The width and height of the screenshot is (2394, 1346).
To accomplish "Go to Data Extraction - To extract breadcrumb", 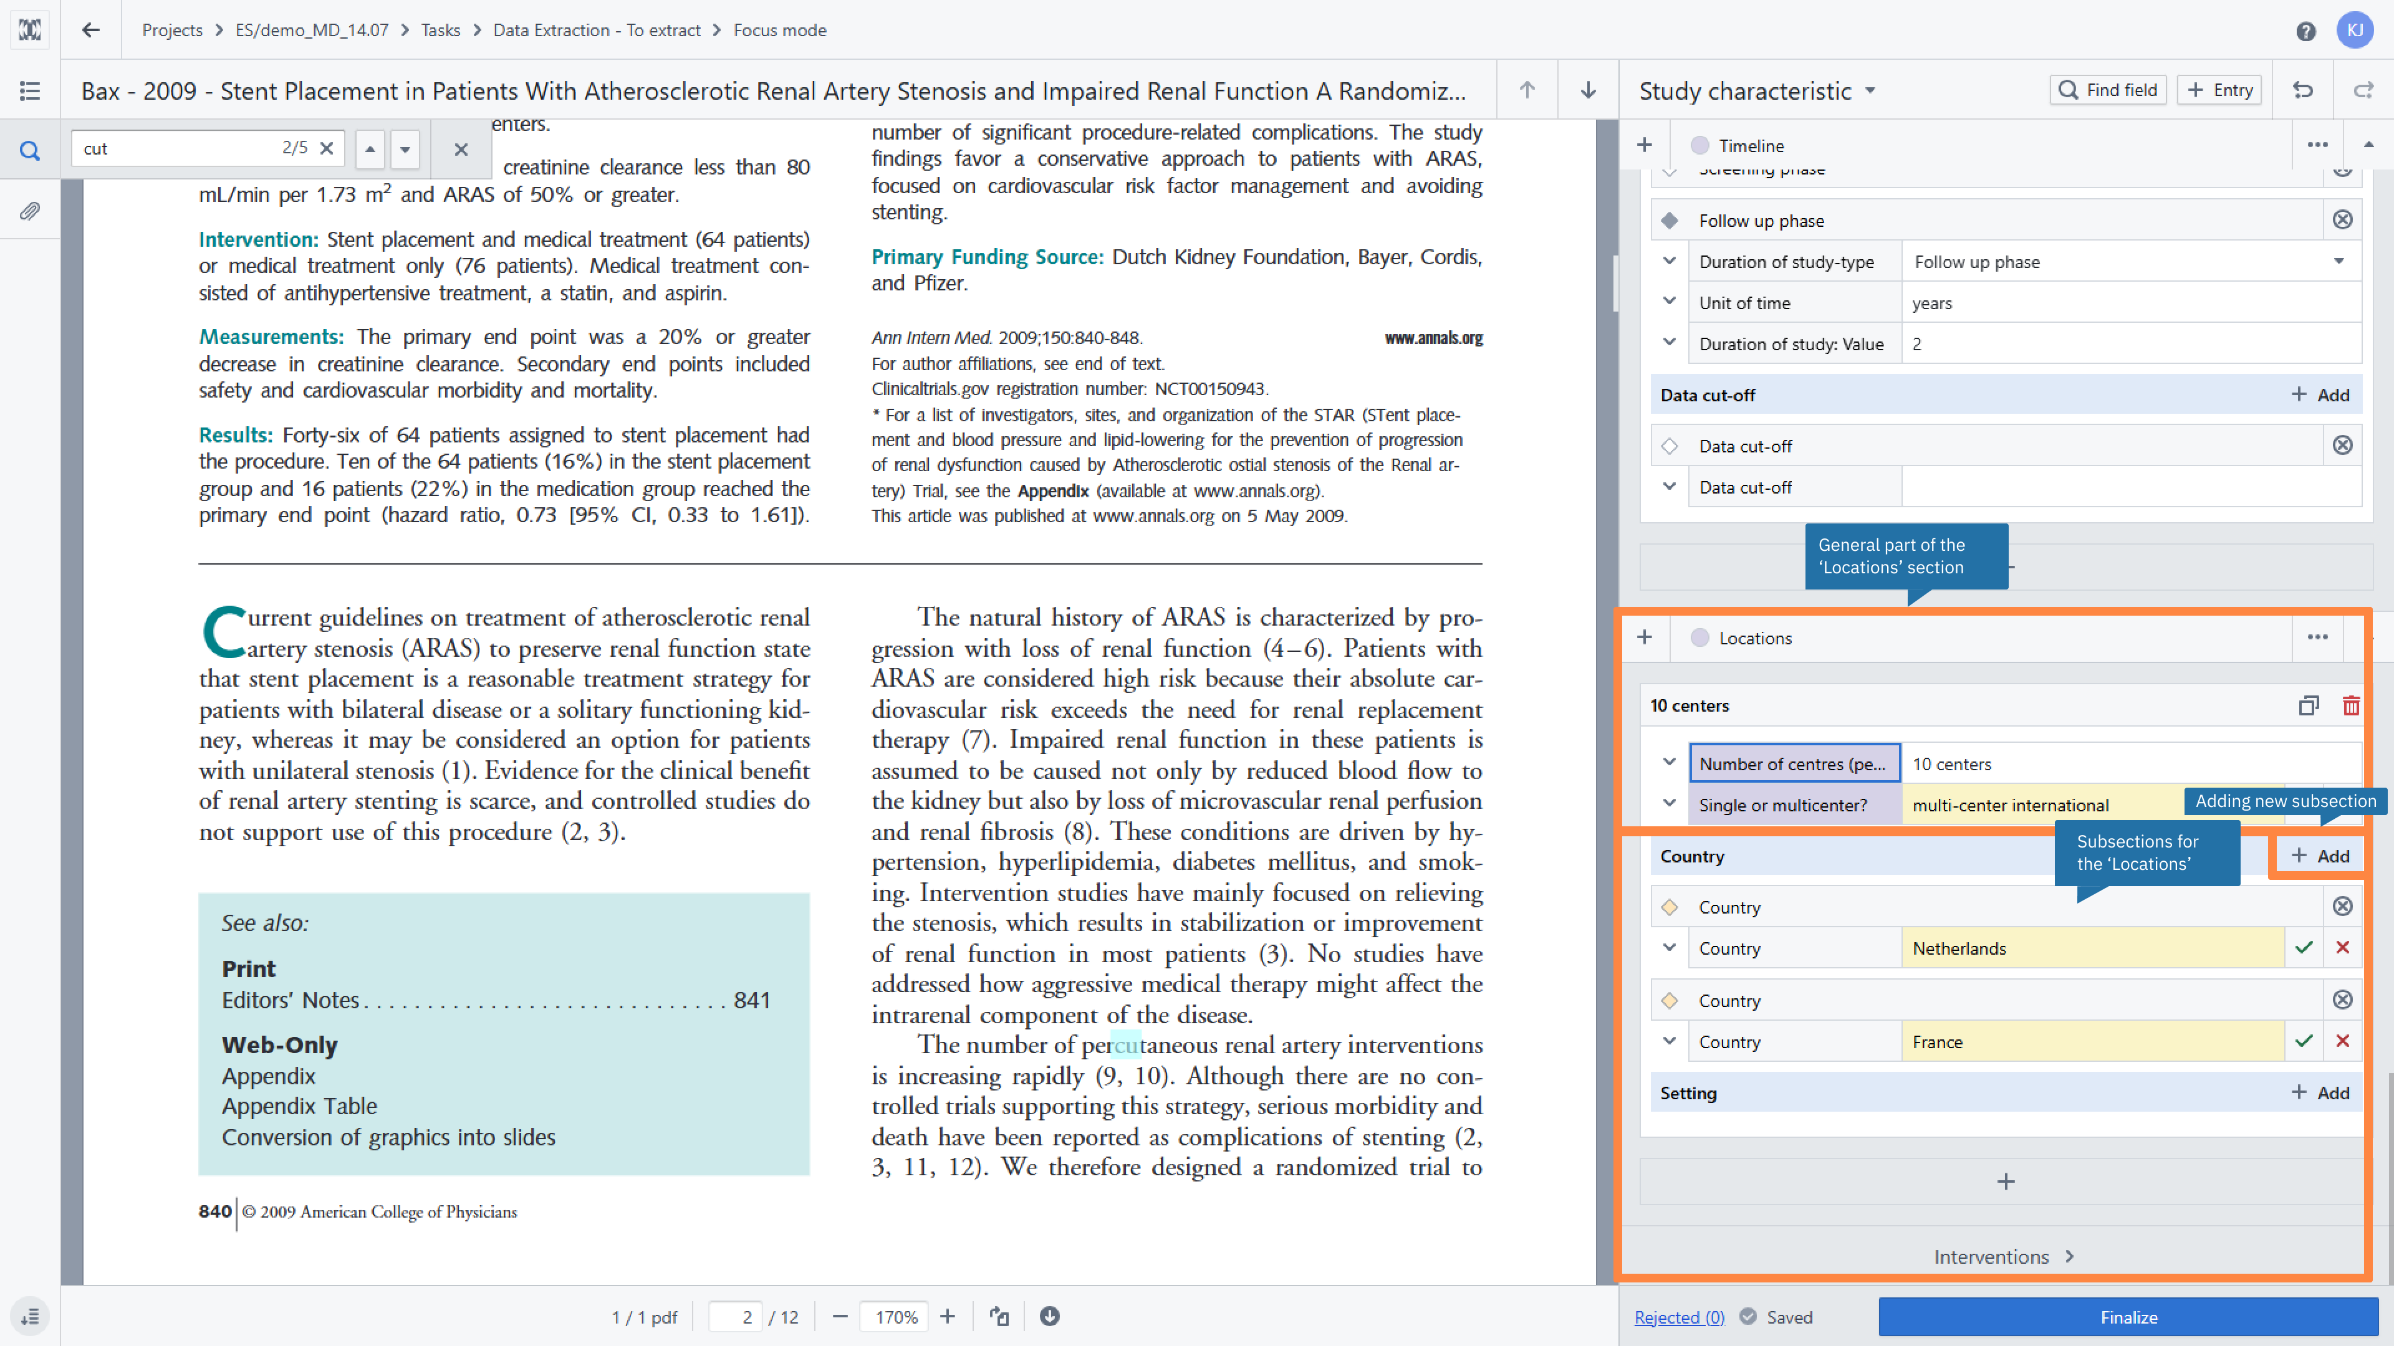I will pos(597,30).
